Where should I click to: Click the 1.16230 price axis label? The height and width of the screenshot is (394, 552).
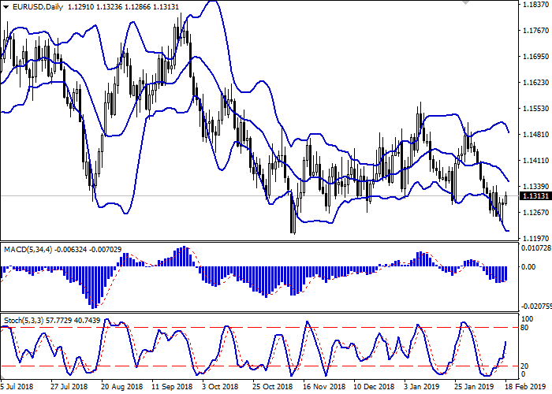[x=535, y=83]
